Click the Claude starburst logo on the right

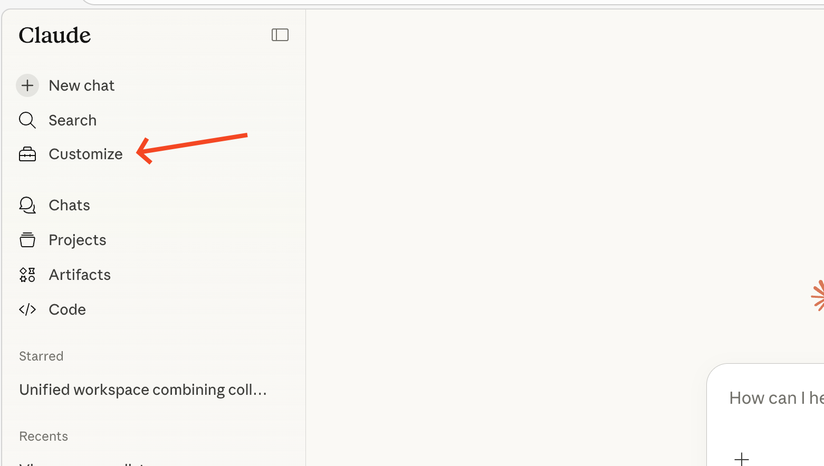pos(819,296)
